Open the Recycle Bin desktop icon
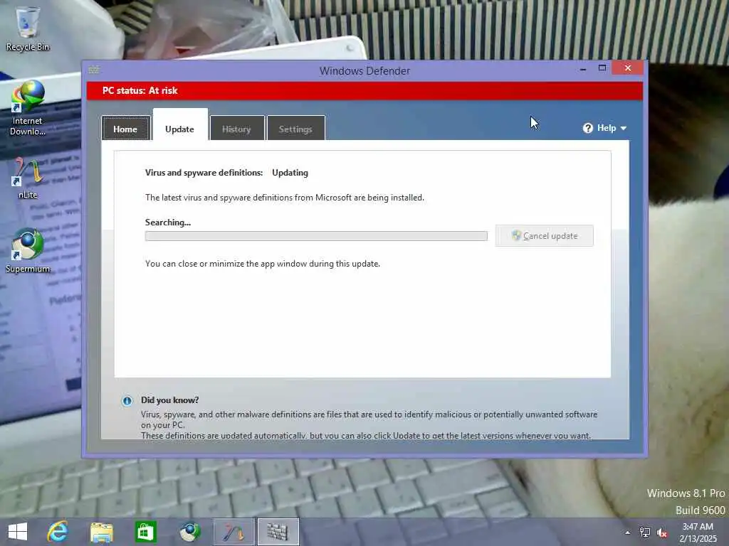 (28, 28)
